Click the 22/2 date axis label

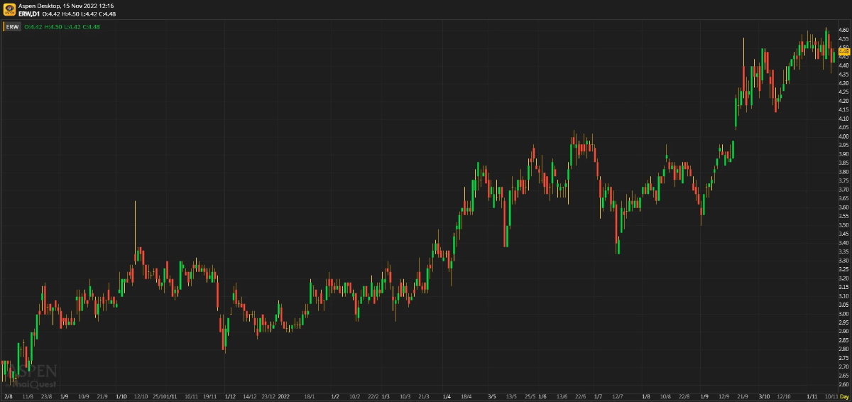pos(374,396)
